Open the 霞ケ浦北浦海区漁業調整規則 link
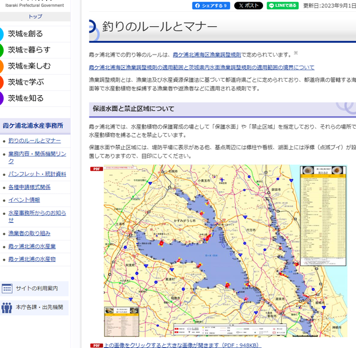This screenshot has width=356, height=348. pyautogui.click(x=206, y=55)
